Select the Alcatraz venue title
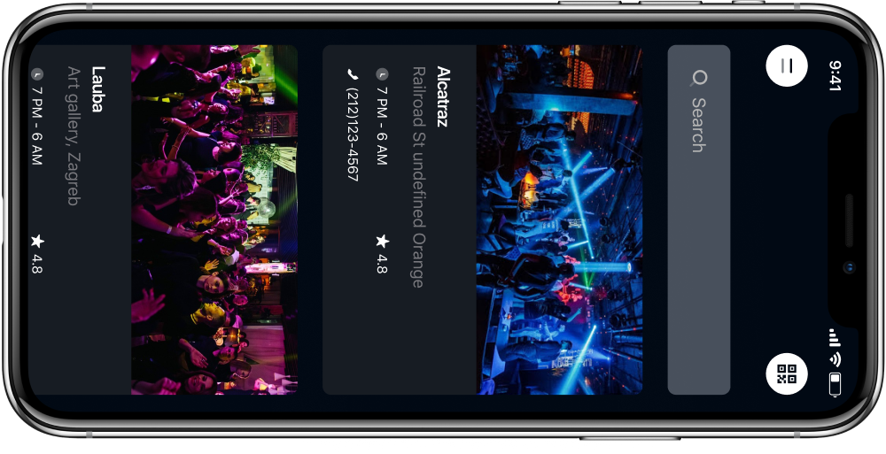The image size is (886, 454). [x=443, y=96]
